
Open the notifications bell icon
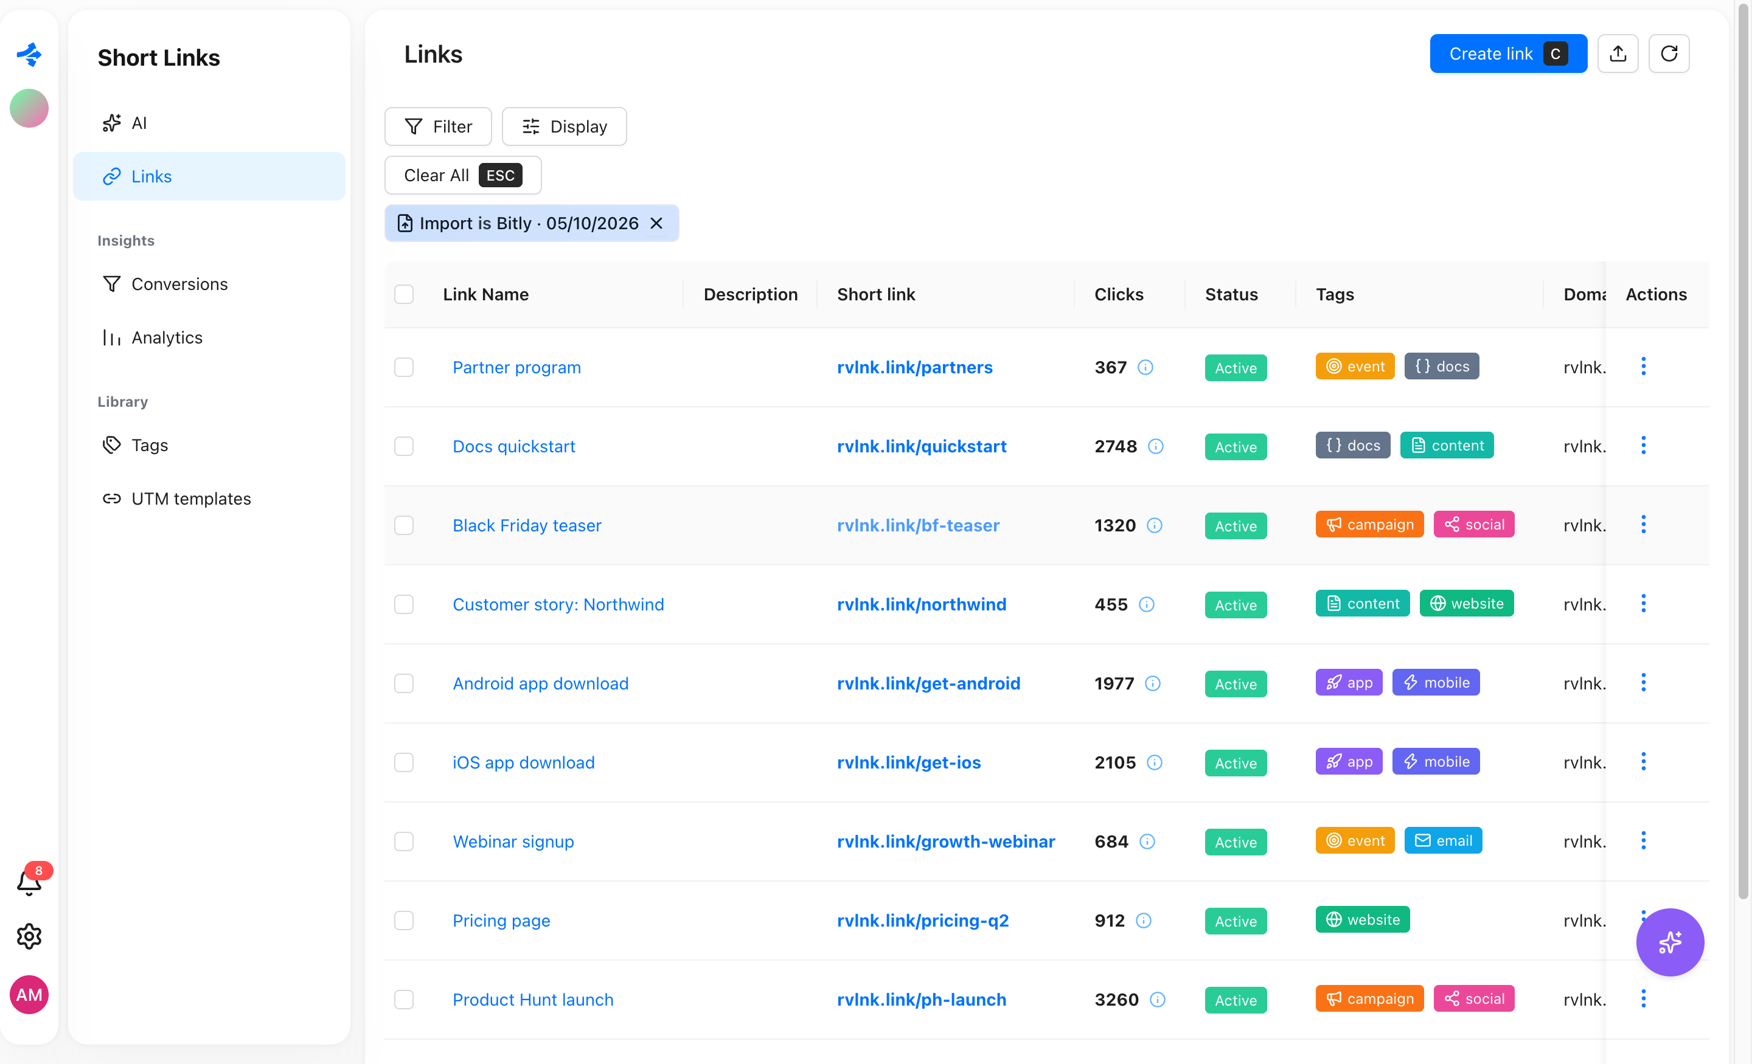point(29,883)
